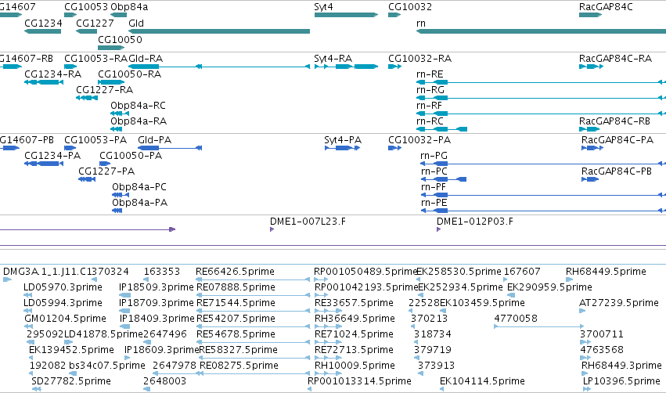This screenshot has height=393, width=666.
Task: Click the CG10032-PA protein label
Action: (x=419, y=140)
